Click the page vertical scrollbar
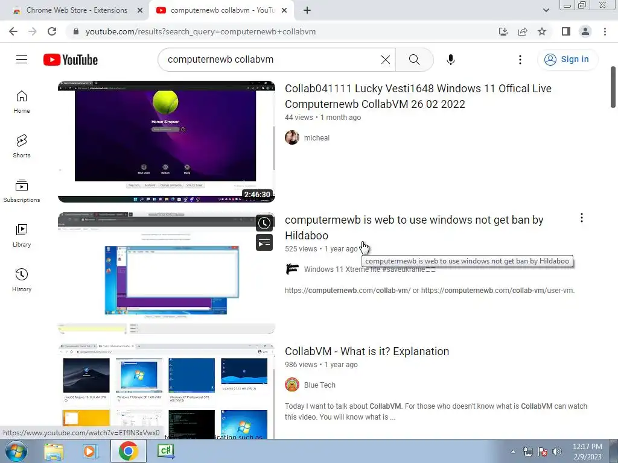 pyautogui.click(x=613, y=87)
